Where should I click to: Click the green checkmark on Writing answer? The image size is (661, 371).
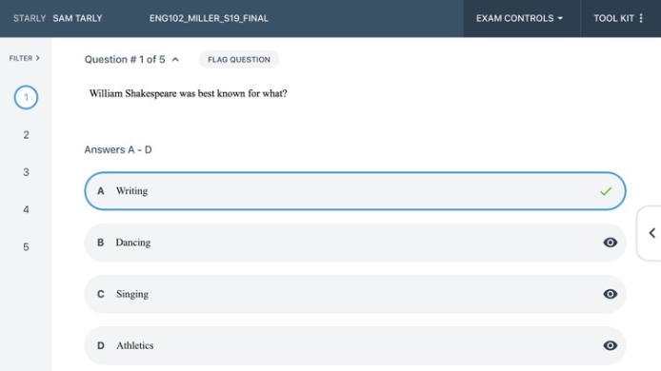pos(606,191)
